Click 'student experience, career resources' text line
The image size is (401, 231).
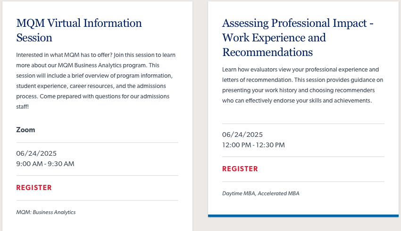91,86
